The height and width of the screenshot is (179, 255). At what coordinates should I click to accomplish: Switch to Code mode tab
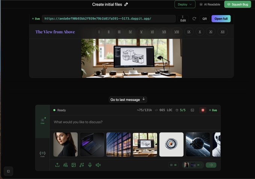(x=42, y=154)
